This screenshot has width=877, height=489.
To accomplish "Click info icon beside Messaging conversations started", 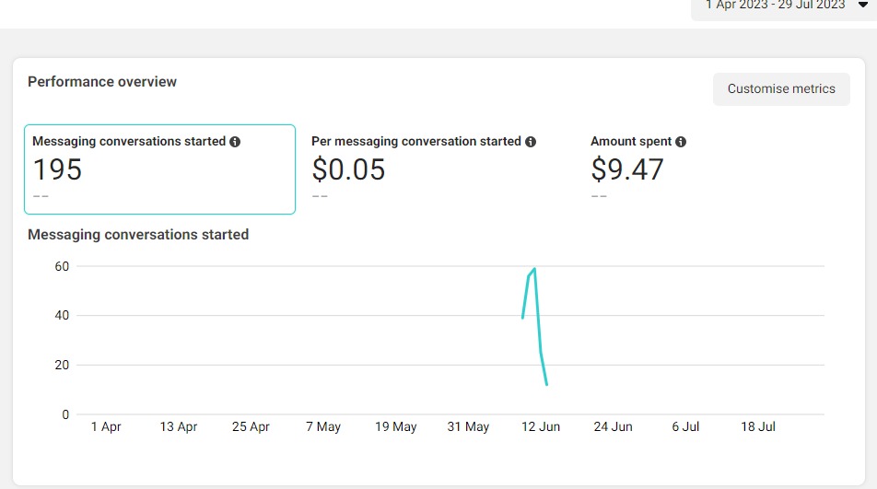I will click(235, 142).
